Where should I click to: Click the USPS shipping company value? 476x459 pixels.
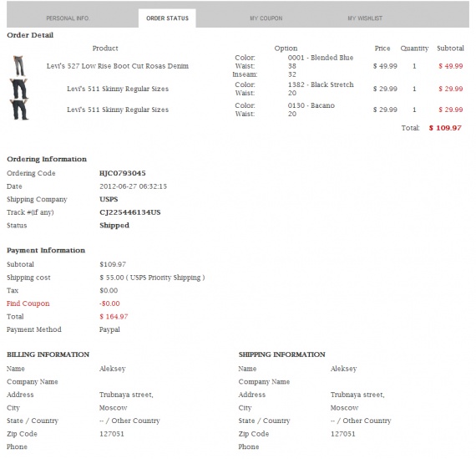[x=109, y=199]
